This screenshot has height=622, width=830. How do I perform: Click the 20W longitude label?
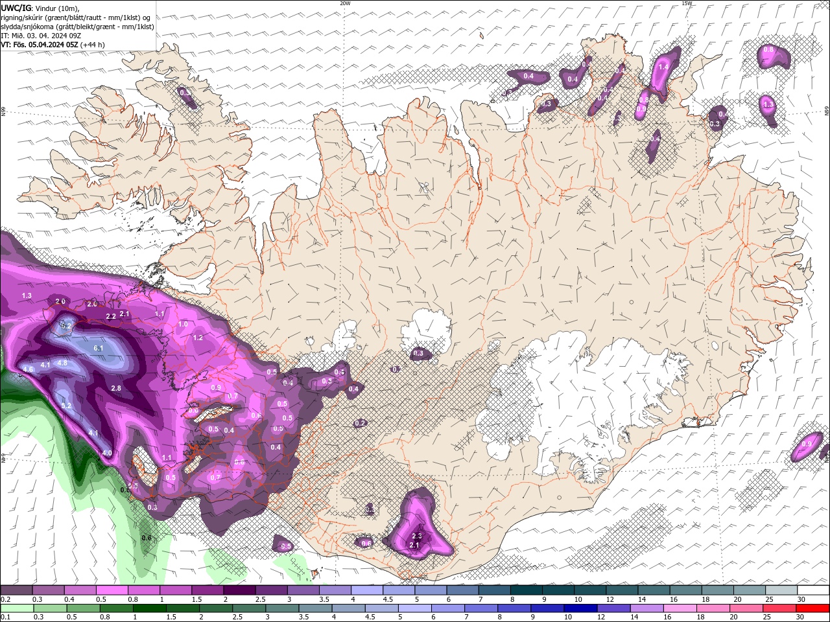pos(345,3)
